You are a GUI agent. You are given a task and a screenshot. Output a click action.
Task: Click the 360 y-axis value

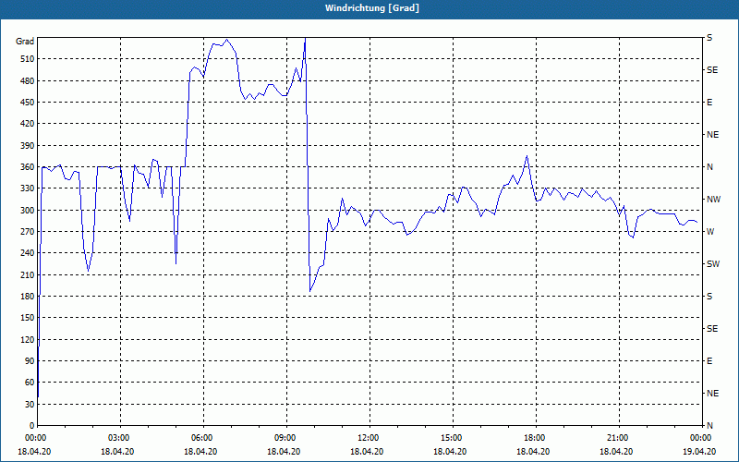click(x=28, y=167)
